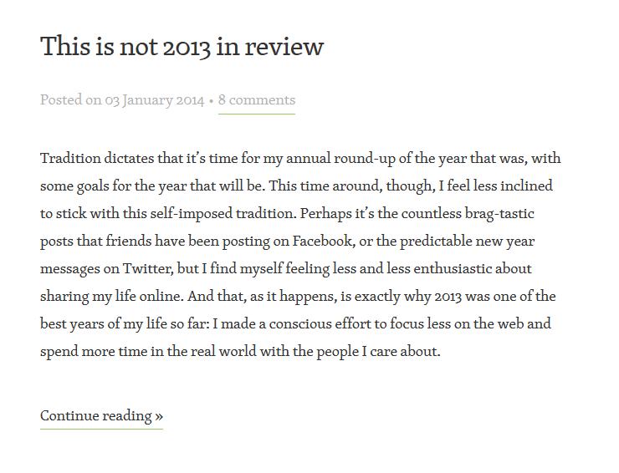Click the » arrow after Continue reading
Image resolution: width=619 pixels, height=473 pixels.
click(x=159, y=416)
